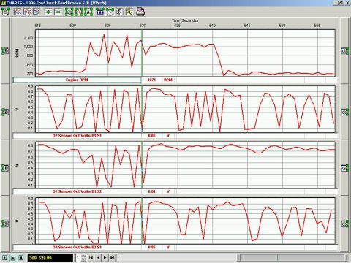Click the green-handled toolbar icon just left of the A icon

pyautogui.click(x=79, y=12)
